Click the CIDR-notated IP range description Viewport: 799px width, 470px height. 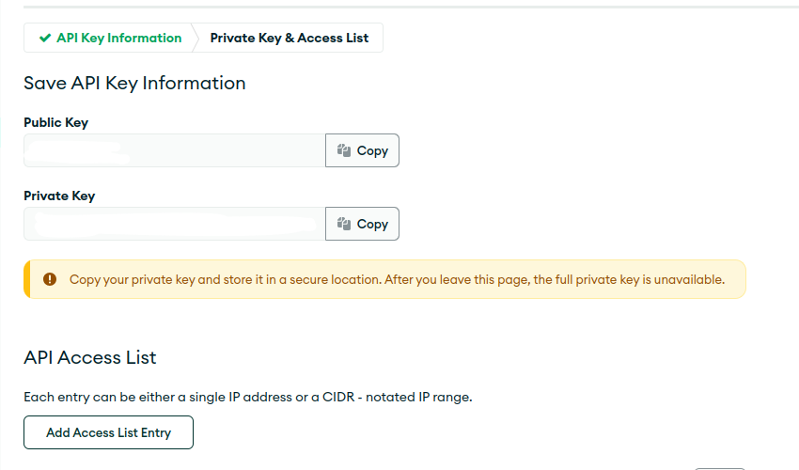[x=248, y=397]
